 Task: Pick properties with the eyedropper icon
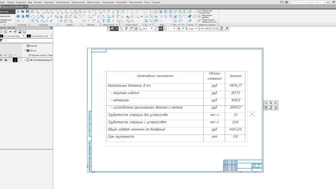click(226, 28)
